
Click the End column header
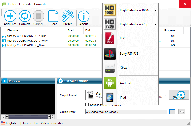coord(93,30)
